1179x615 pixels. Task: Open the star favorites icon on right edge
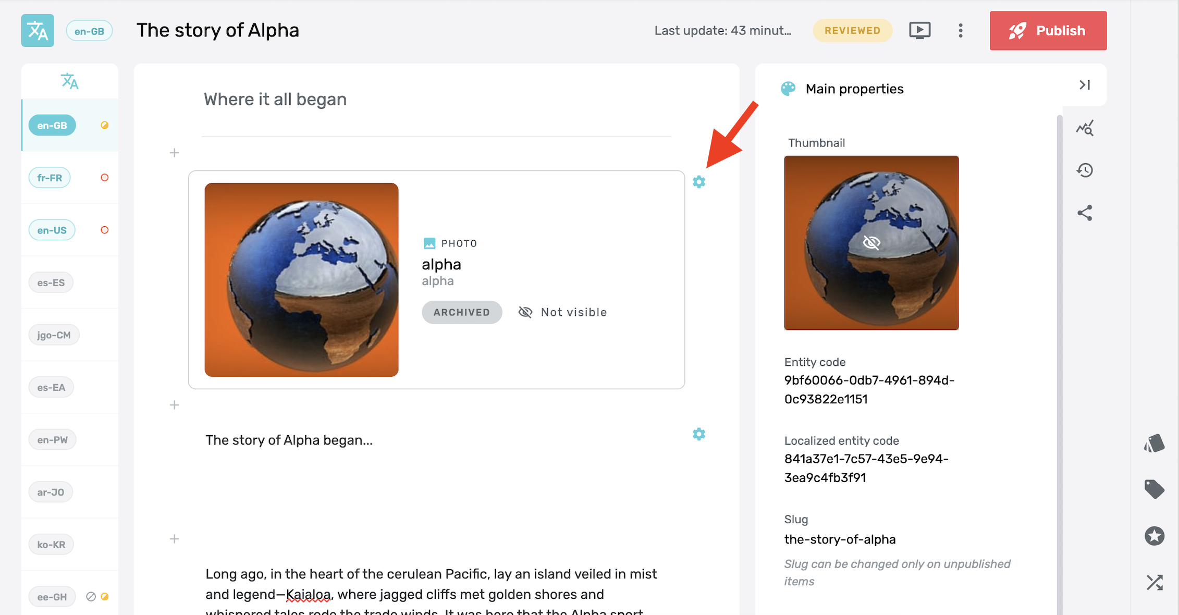[1154, 536]
